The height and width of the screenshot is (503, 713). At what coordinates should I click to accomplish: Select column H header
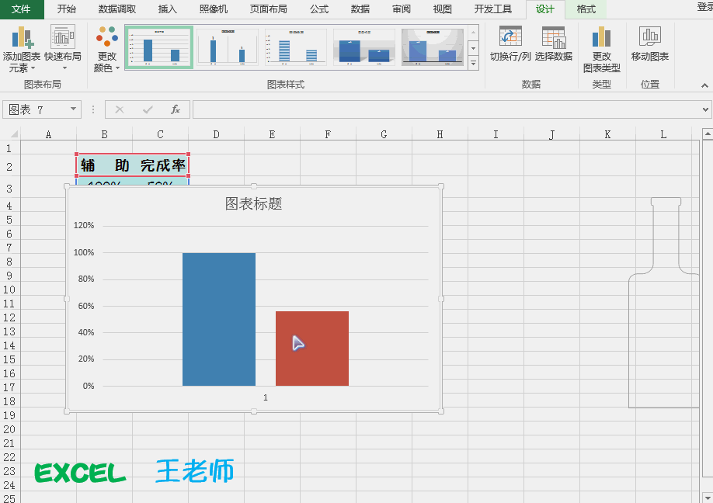(440, 134)
